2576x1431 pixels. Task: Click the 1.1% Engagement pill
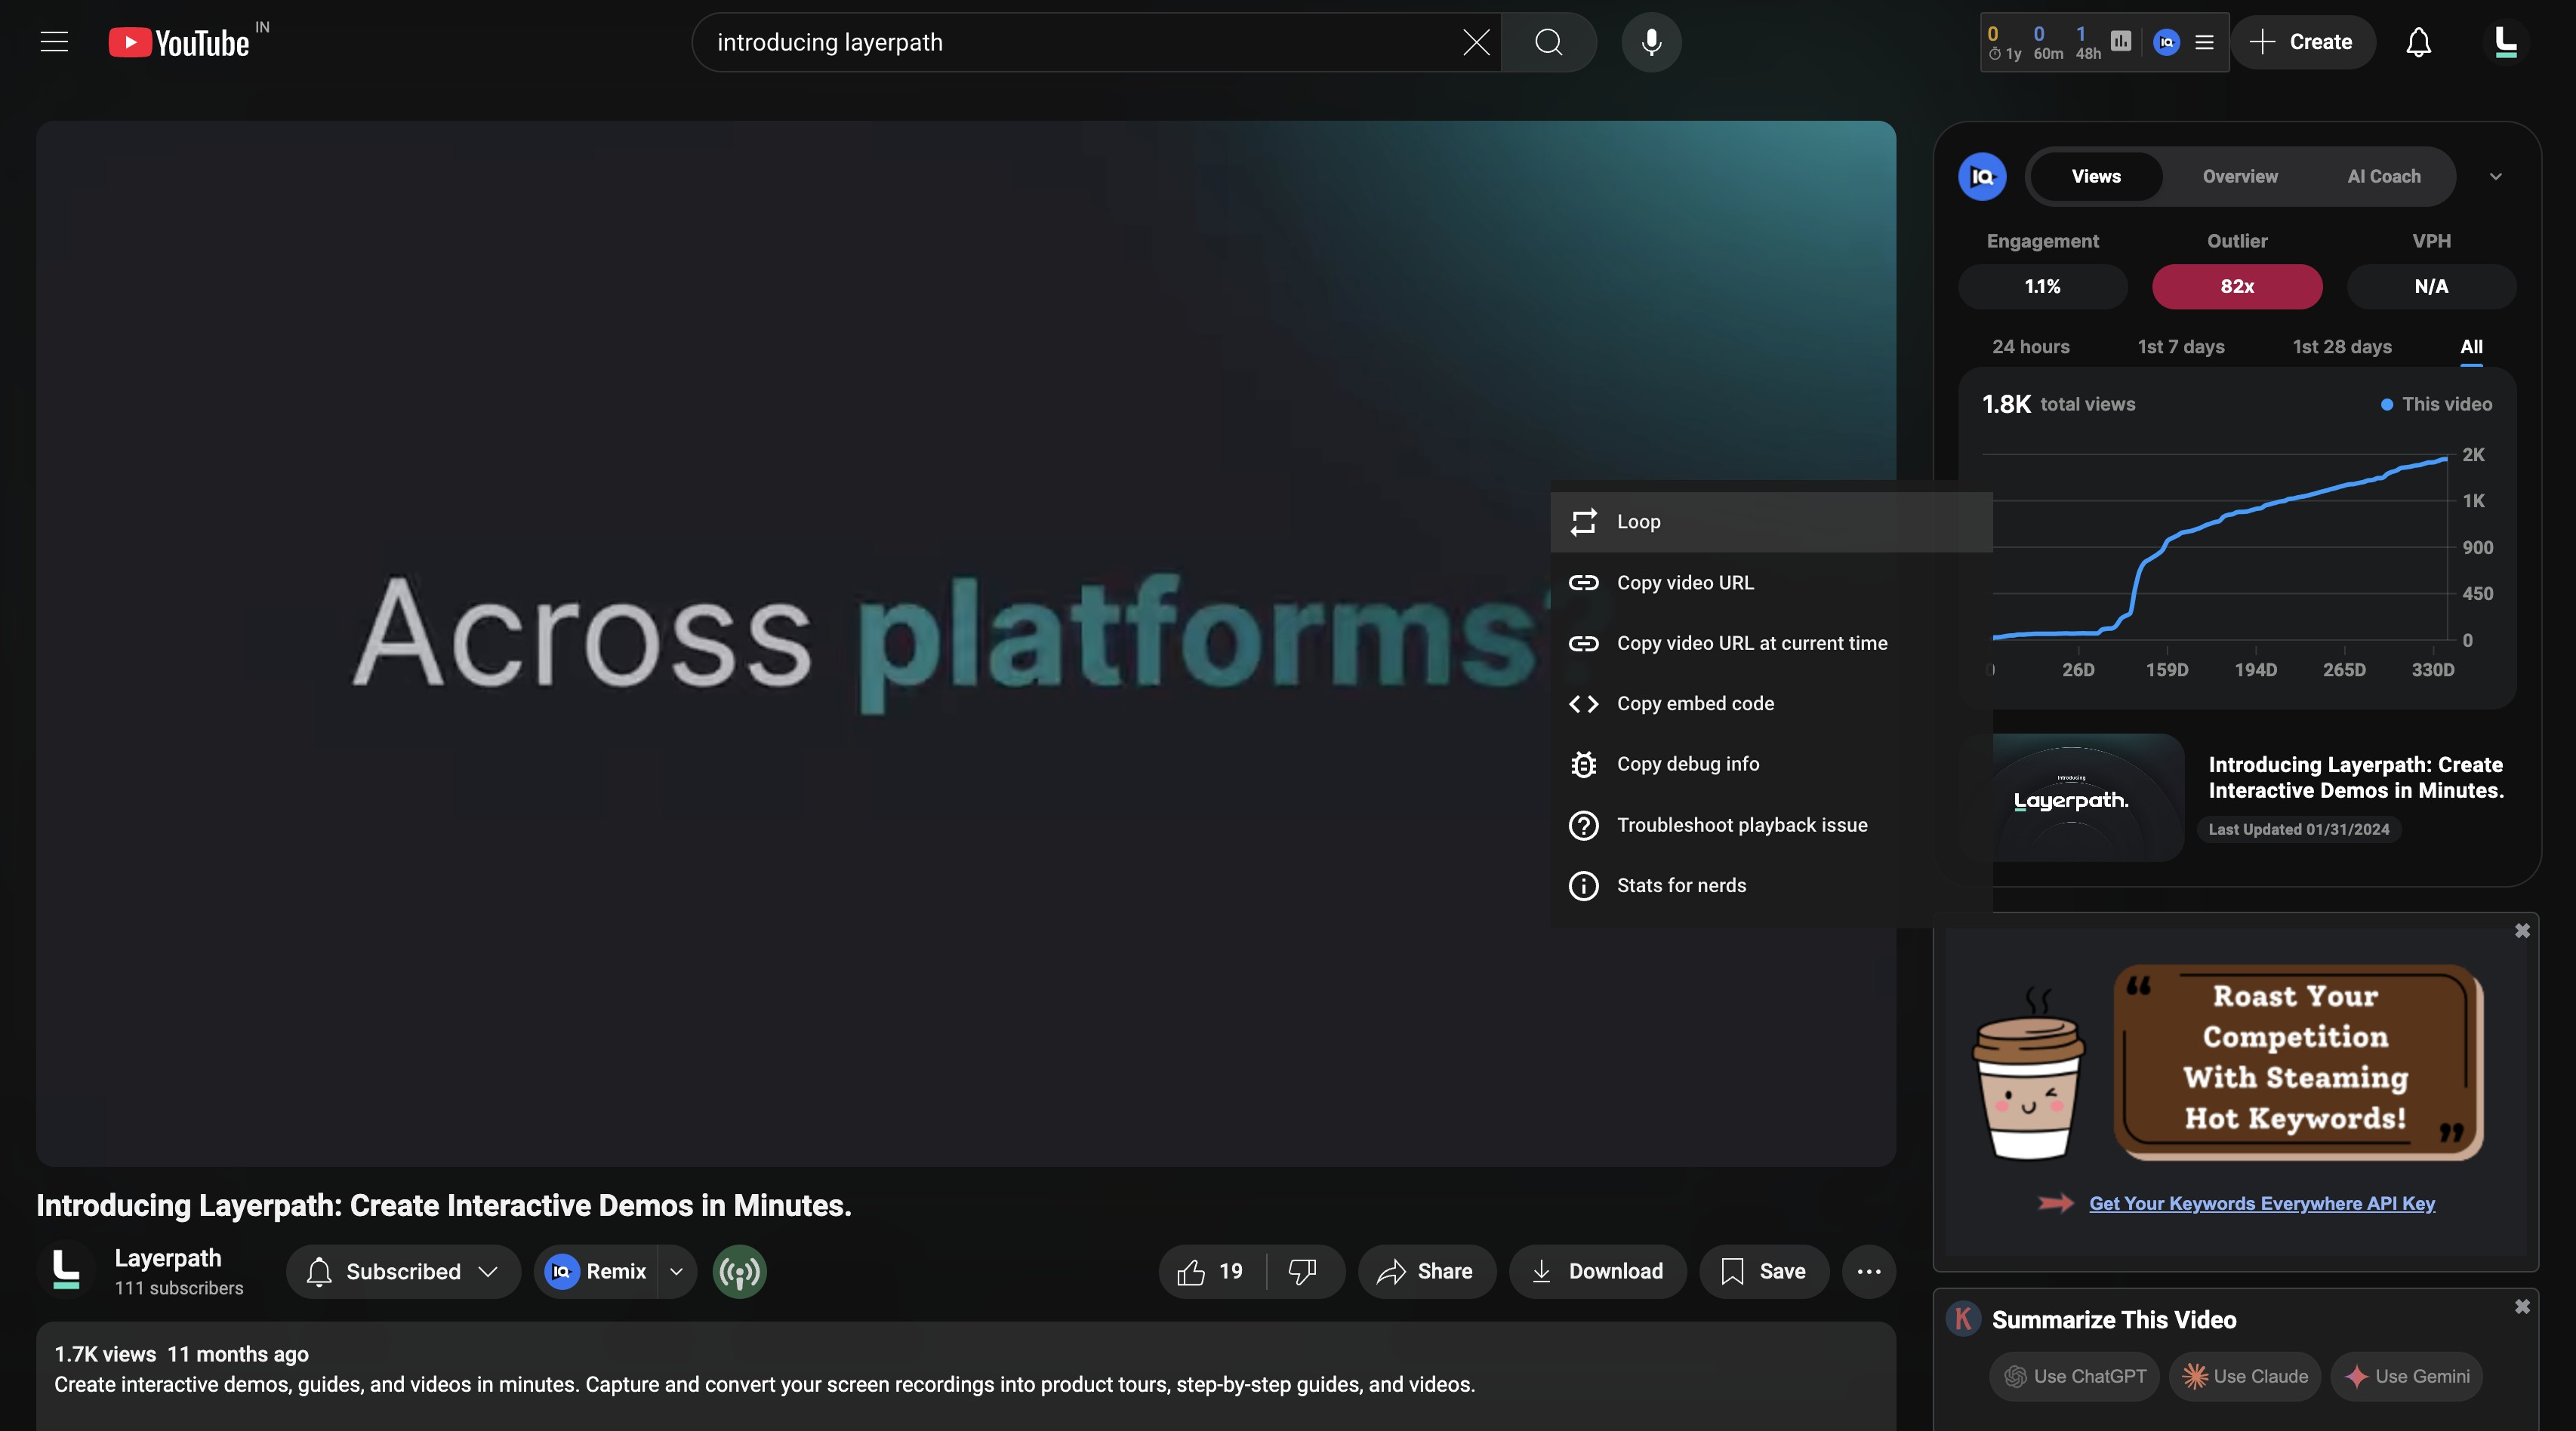2042,286
